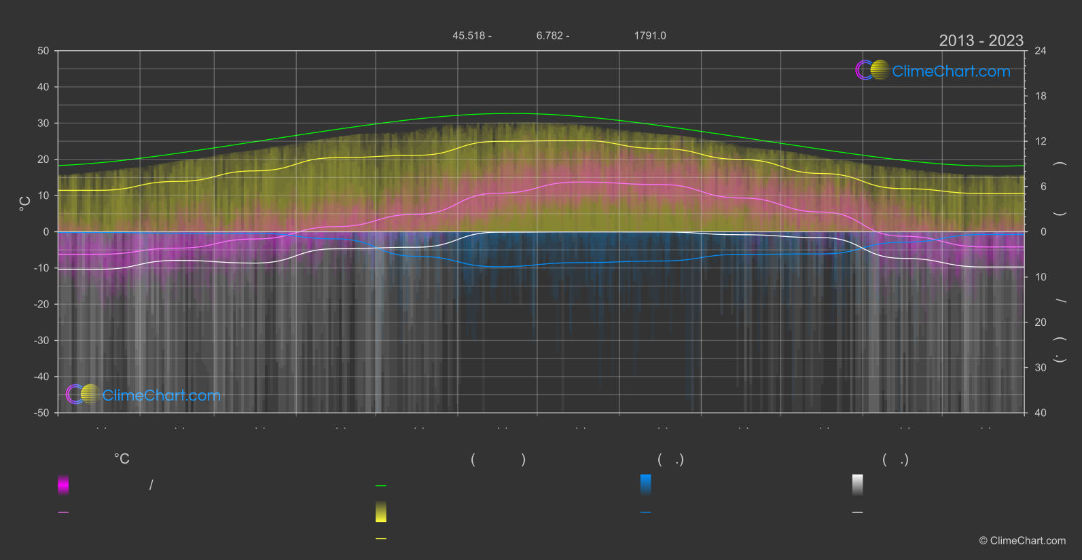Click the ClimeChart.com text at top right
The width and height of the screenshot is (1082, 560).
(951, 71)
